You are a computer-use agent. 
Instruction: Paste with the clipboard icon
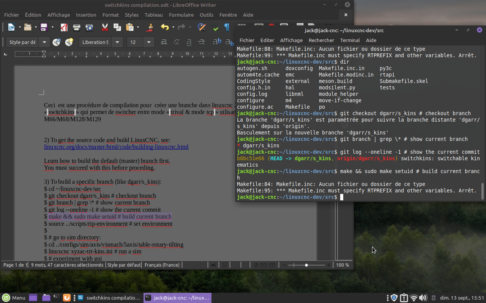point(130,27)
